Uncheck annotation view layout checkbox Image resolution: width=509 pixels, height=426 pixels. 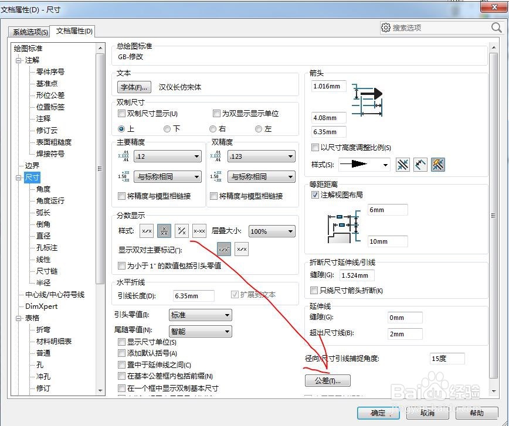point(314,195)
